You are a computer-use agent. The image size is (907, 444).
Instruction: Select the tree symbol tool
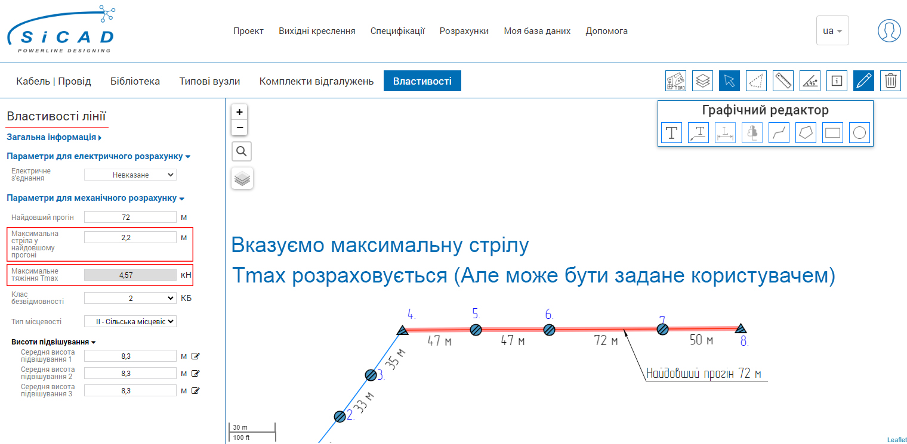pos(752,133)
